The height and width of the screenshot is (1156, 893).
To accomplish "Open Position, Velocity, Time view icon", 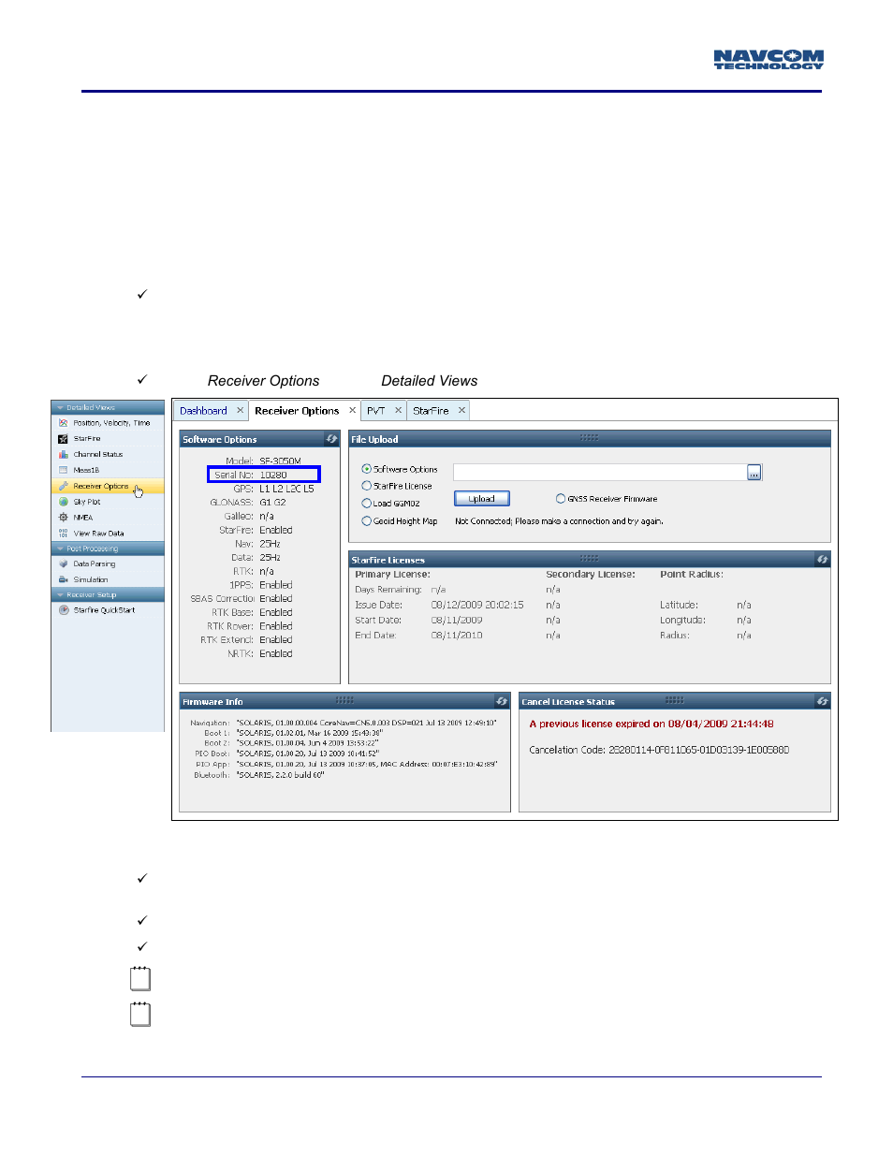I will click(x=64, y=423).
